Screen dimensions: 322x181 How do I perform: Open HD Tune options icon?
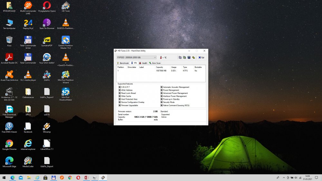[x=194, y=58]
